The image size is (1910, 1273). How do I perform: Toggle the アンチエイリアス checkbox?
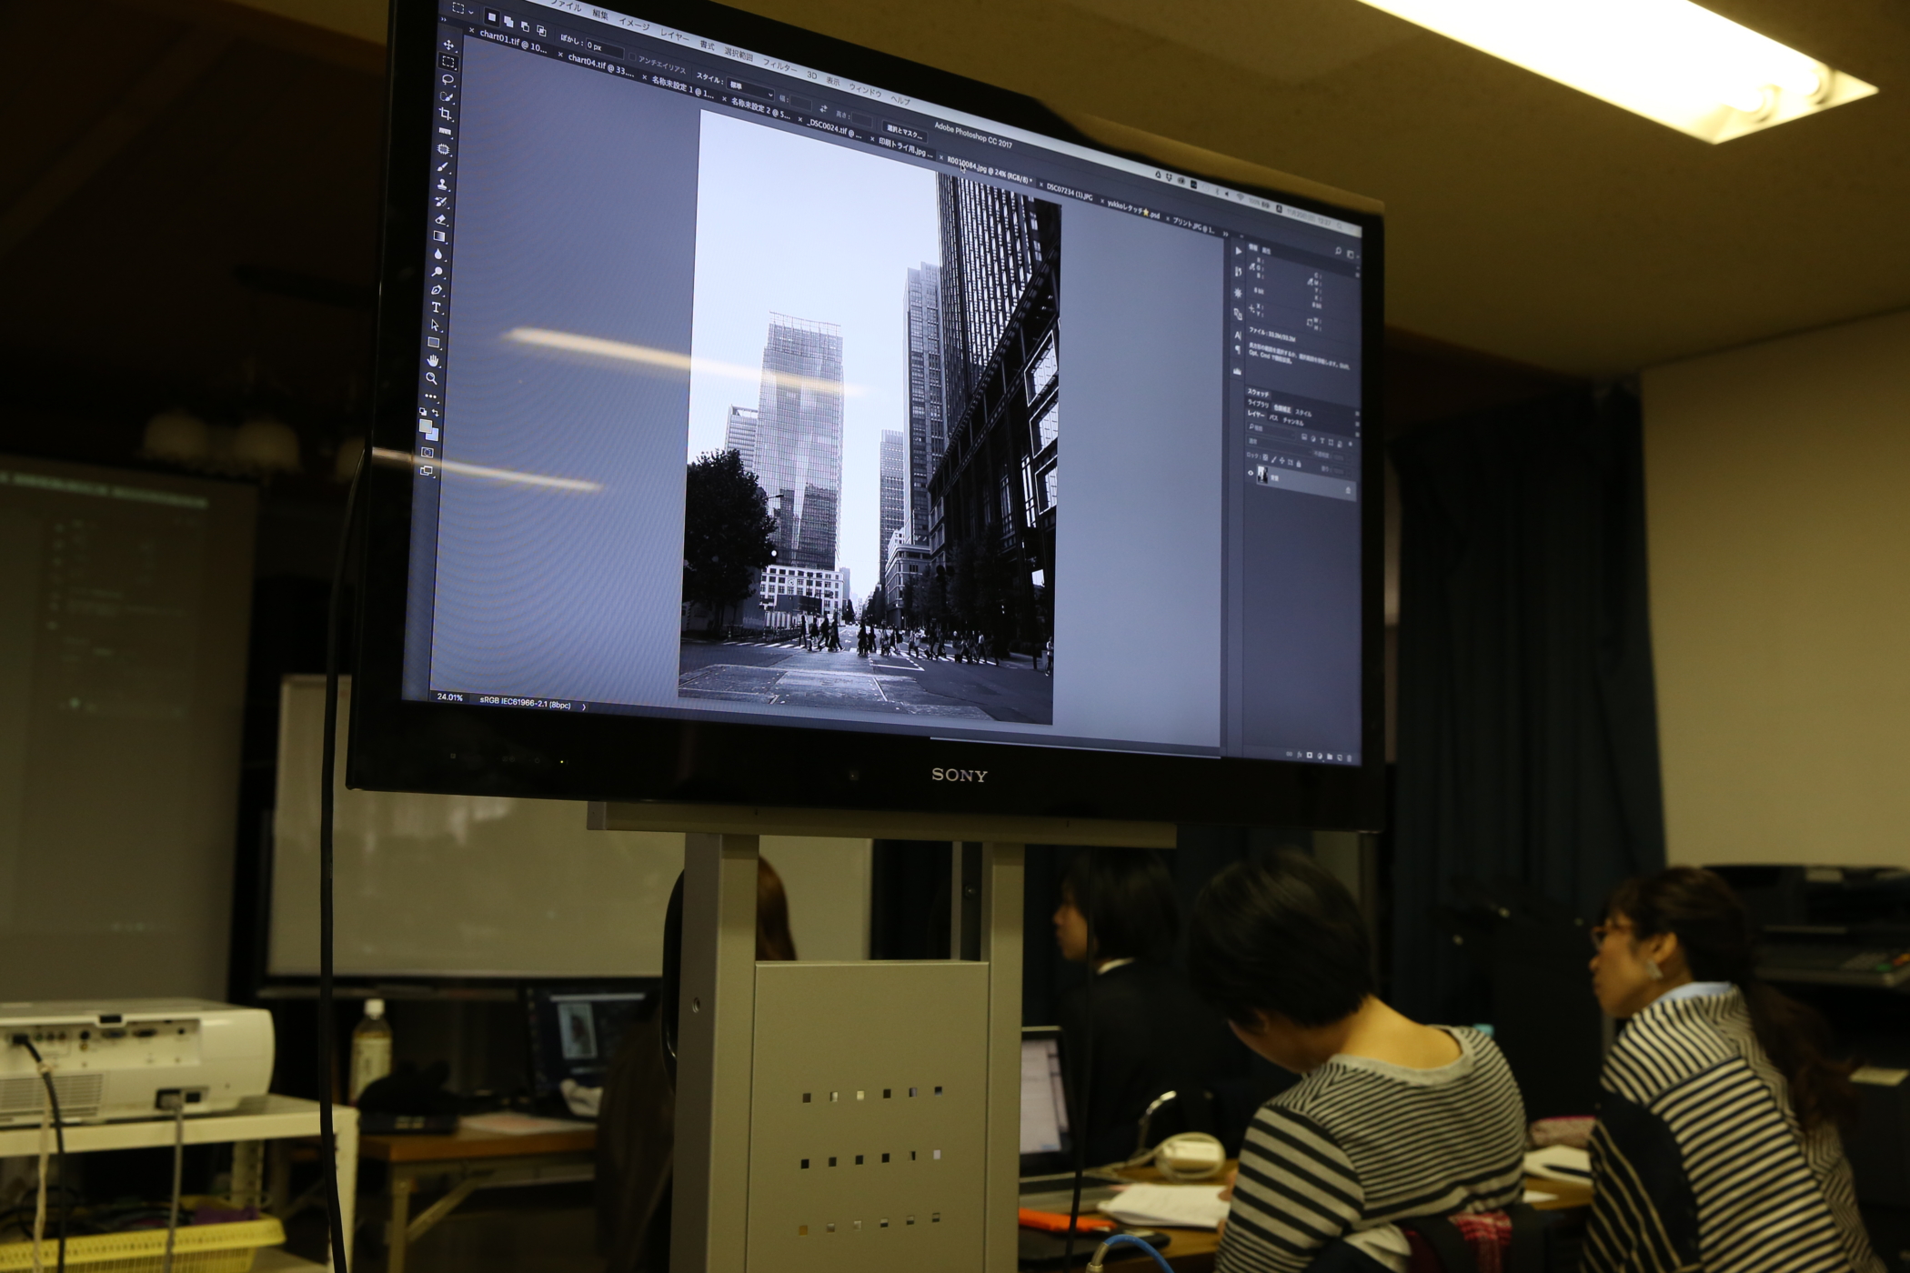coord(632,57)
